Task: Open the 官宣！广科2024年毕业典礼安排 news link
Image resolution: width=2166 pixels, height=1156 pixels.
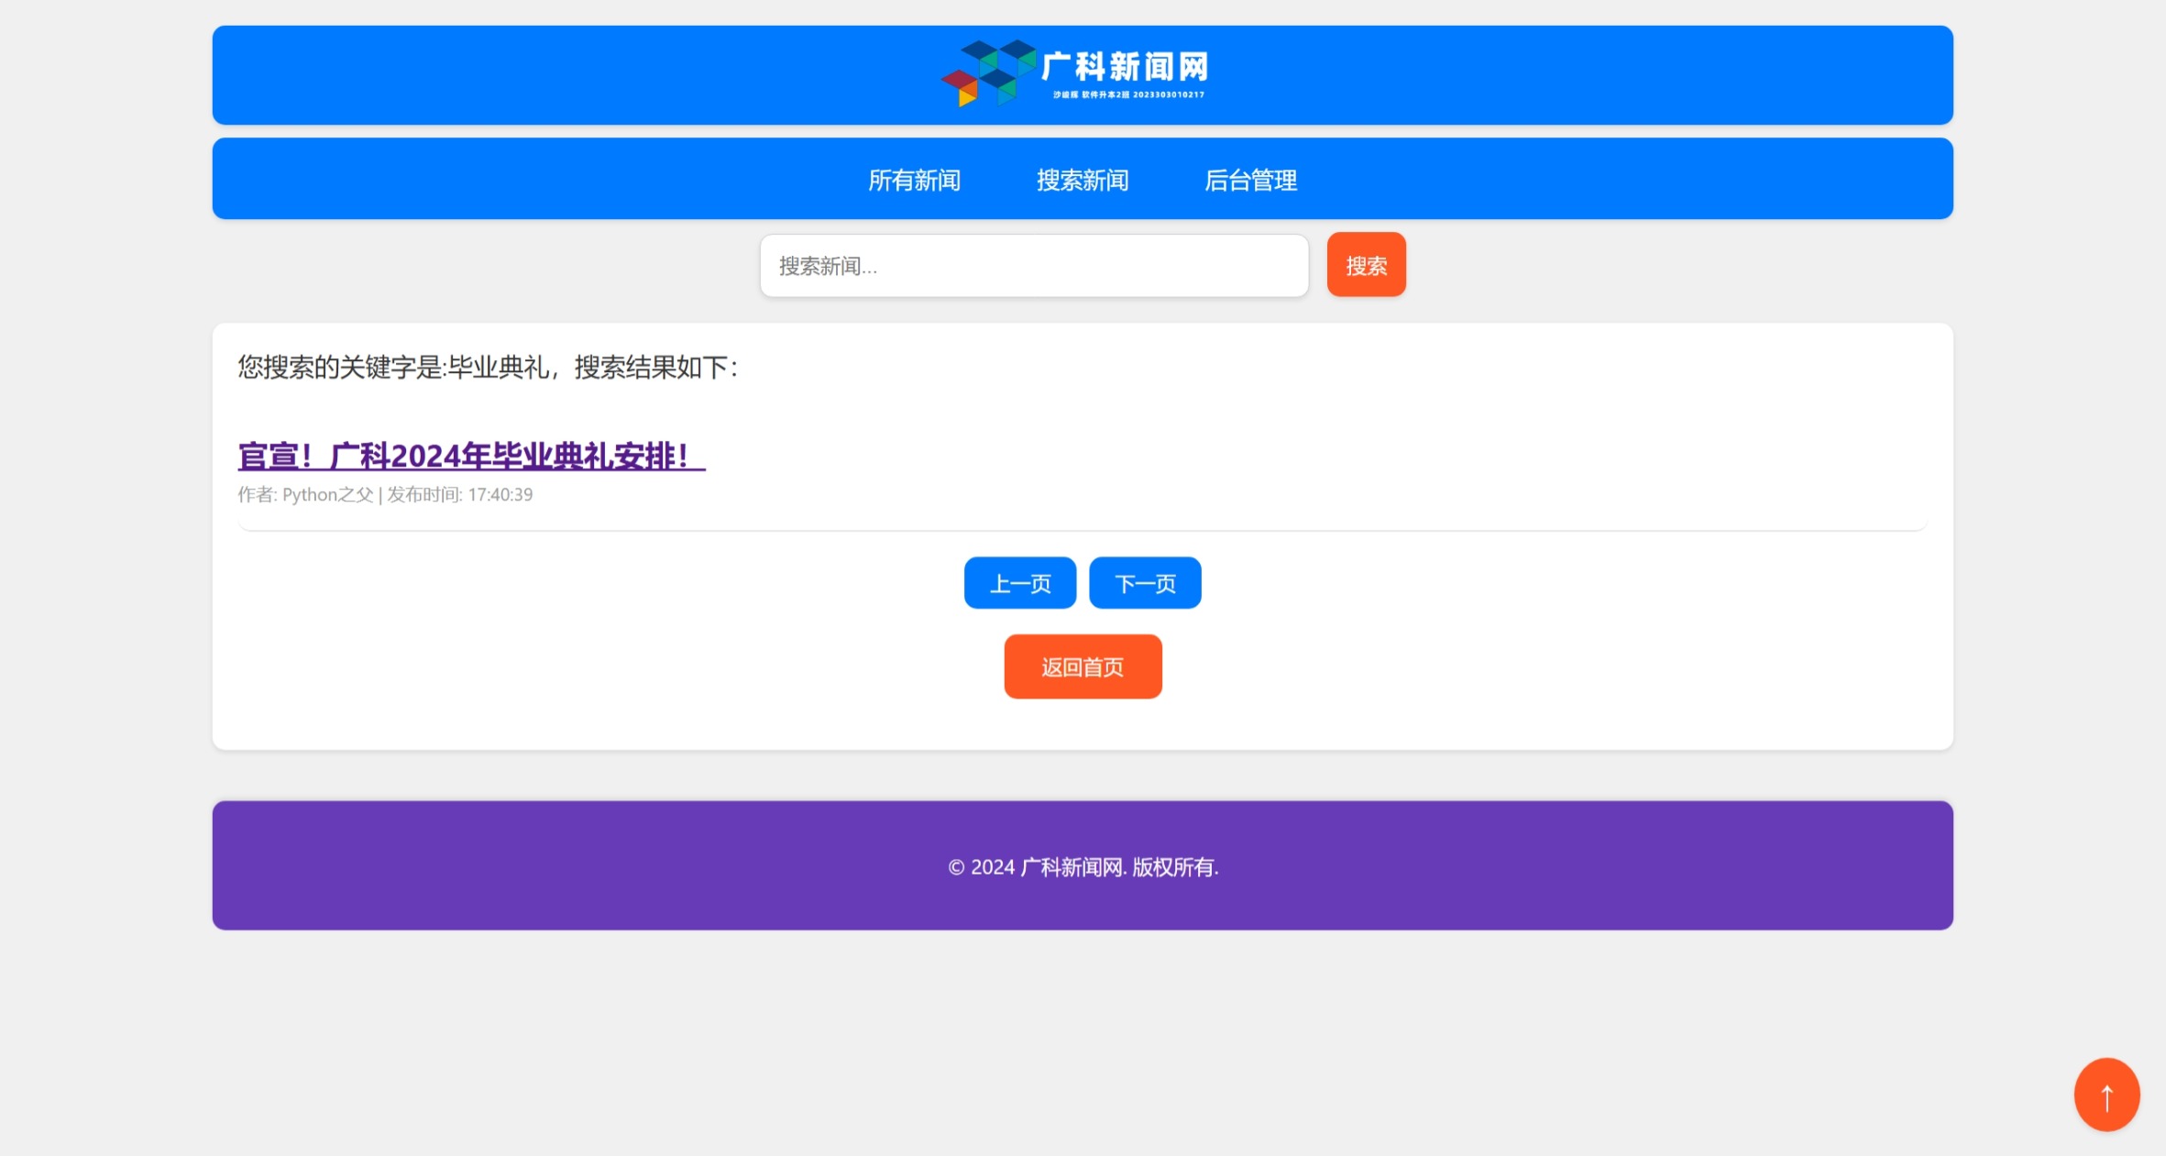Action: pos(471,456)
